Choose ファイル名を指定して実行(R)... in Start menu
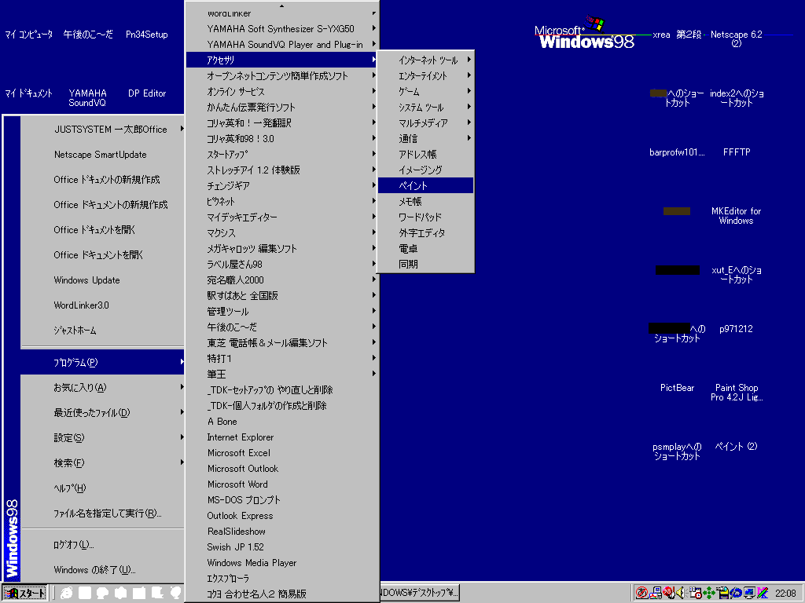This screenshot has width=805, height=603. coord(103,513)
